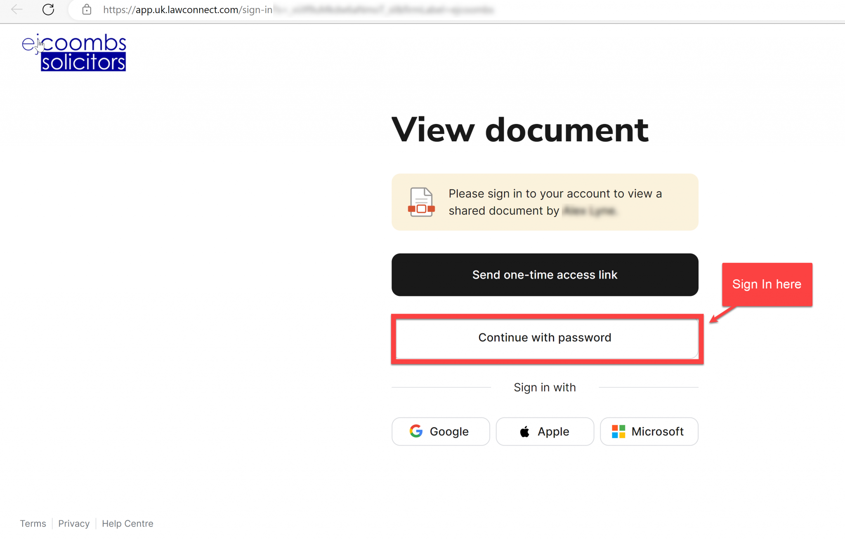Click the ejcoombs solicitors logo
The image size is (845, 539).
(x=73, y=52)
